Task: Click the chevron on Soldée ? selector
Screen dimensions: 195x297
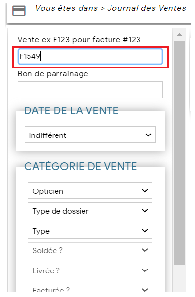Action: tap(145, 250)
